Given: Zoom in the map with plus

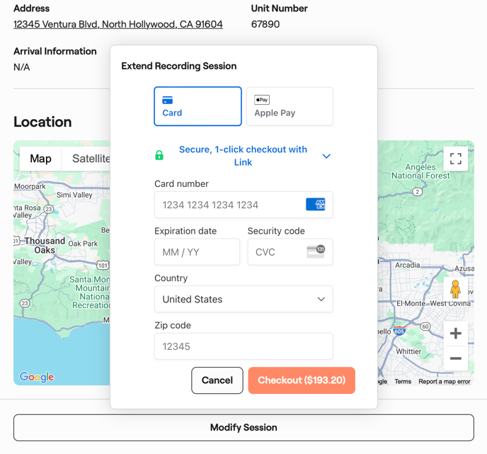Looking at the screenshot, I should tap(456, 333).
